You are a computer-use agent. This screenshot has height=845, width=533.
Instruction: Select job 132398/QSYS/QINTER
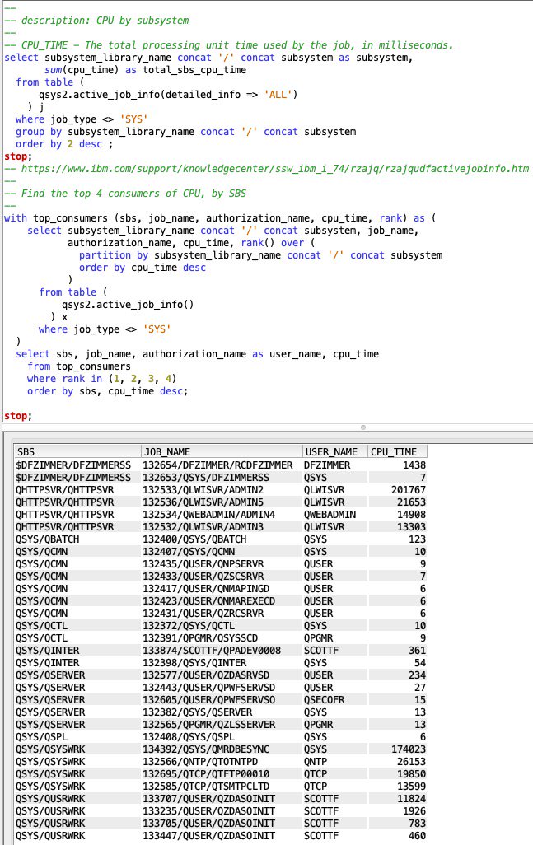pyautogui.click(x=194, y=663)
